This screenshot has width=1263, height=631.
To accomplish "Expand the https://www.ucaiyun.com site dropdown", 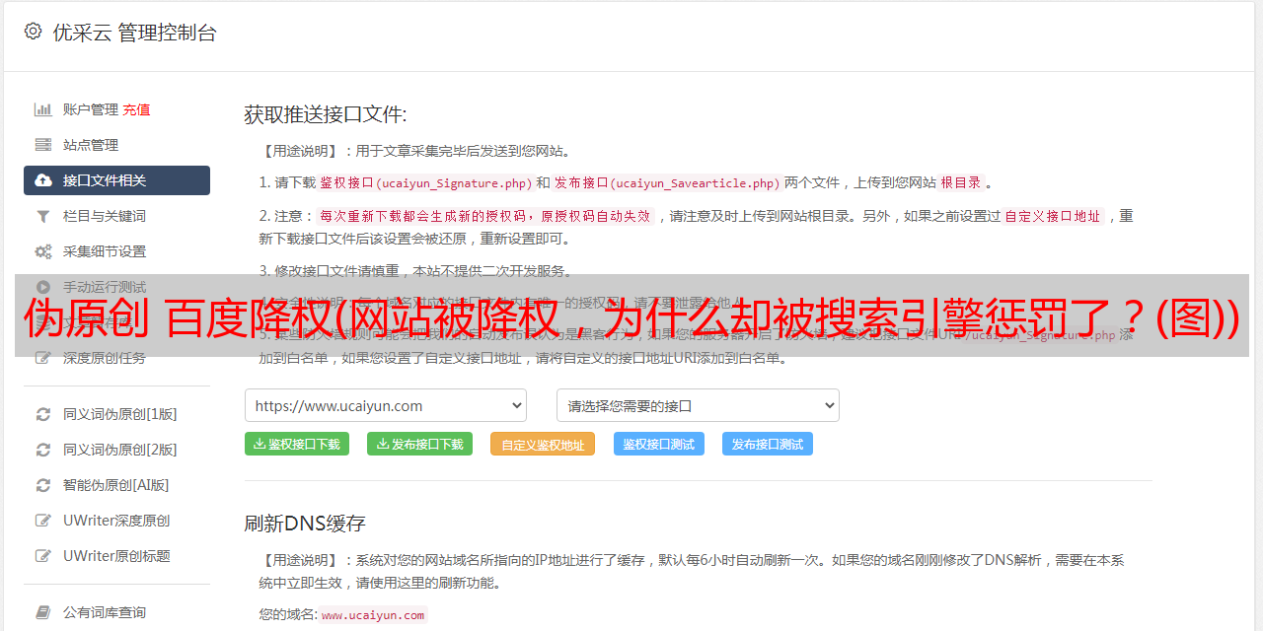I will 386,405.
